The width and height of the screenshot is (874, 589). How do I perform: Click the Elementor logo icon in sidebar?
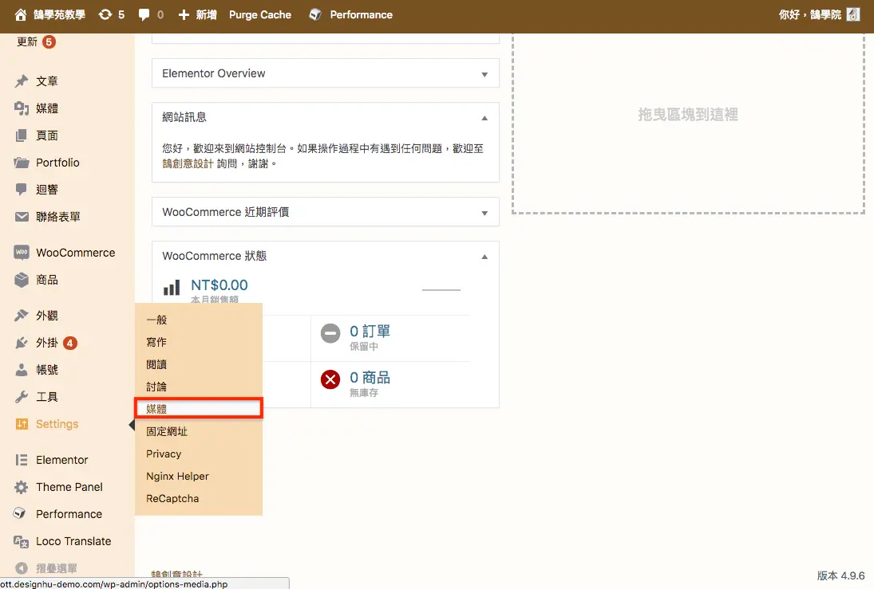pos(22,460)
